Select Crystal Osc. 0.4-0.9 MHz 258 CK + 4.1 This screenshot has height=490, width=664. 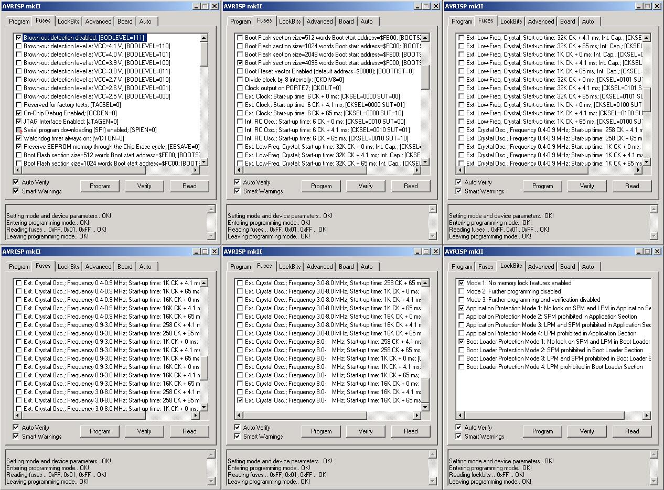[x=462, y=130]
